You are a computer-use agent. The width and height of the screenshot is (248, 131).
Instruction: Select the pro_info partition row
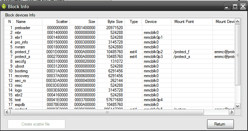coord(119,42)
